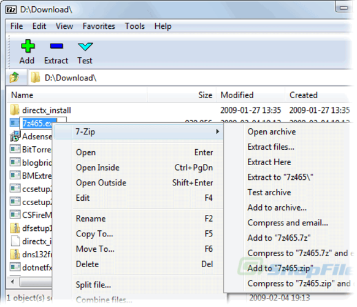Select the directx_install folder icon
The height and width of the screenshot is (307, 357).
[15, 110]
